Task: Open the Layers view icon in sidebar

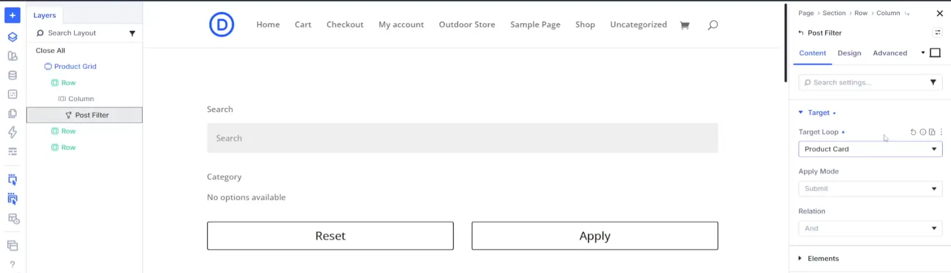Action: click(x=12, y=37)
